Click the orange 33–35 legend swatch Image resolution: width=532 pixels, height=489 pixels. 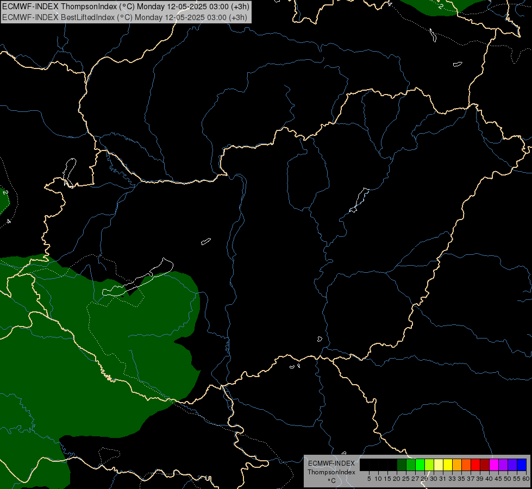click(457, 465)
